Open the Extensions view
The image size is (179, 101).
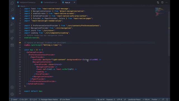pyautogui.click(x=12, y=31)
